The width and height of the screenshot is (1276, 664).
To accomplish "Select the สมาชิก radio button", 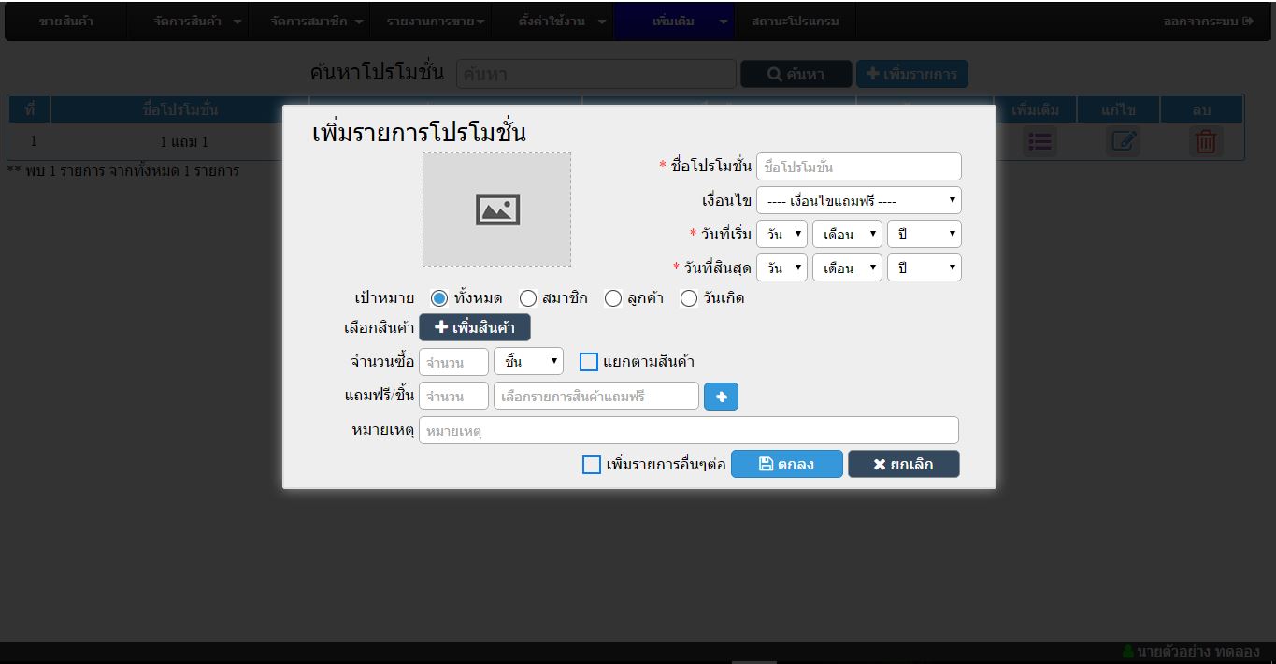I will point(528,298).
